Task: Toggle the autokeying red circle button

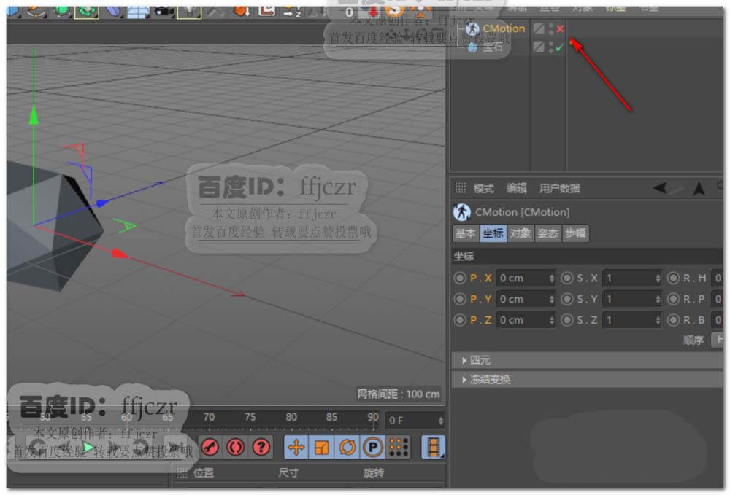Action: [236, 447]
